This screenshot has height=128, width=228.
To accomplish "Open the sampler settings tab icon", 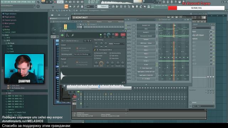I will tap(62, 35).
